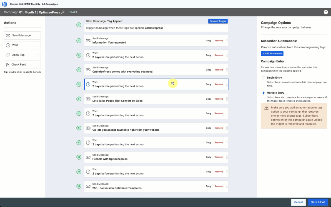Add an Apply Tag action from sidebar
The height and width of the screenshot is (207, 331).
[x=22, y=55]
